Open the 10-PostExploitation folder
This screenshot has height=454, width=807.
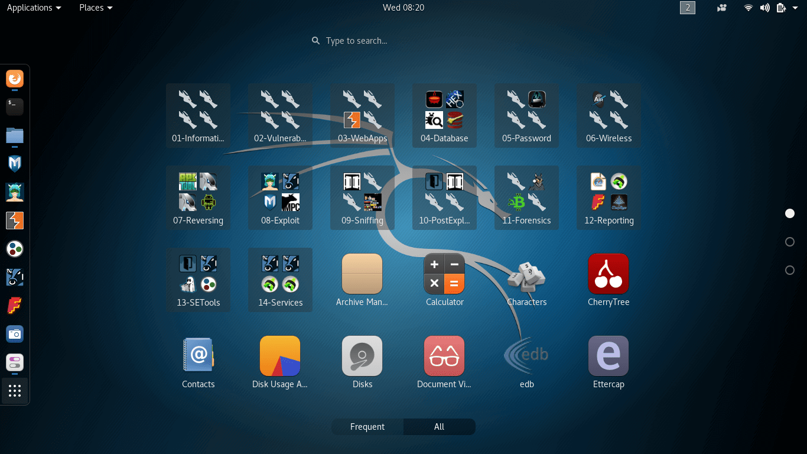click(444, 197)
